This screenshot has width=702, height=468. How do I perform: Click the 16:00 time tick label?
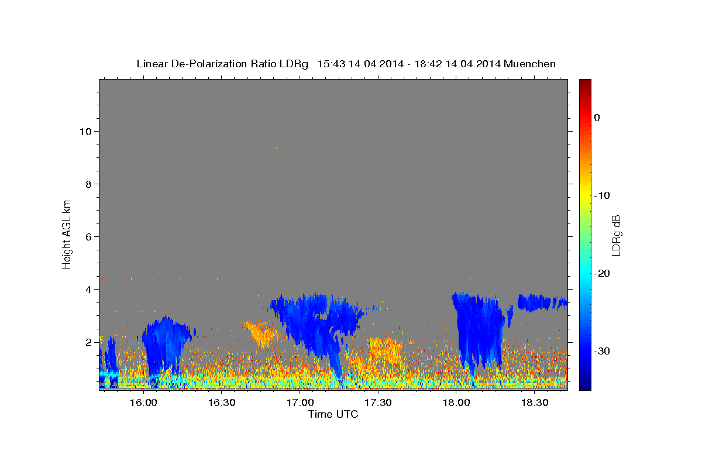coord(143,403)
